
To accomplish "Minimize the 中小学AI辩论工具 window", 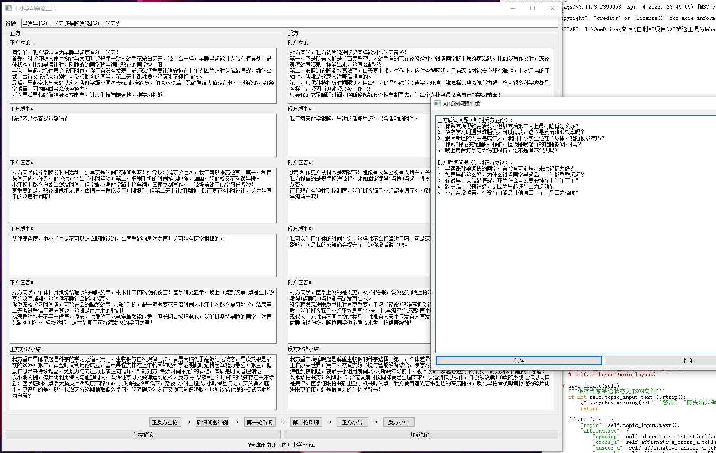I will point(513,8).
